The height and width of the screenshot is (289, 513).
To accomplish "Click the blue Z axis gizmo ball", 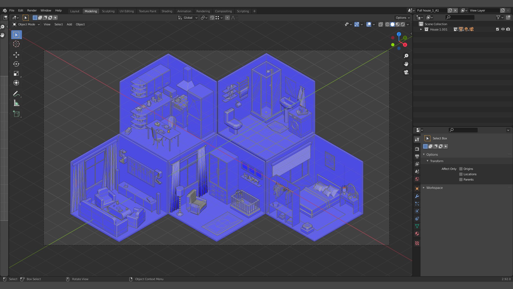I will click(x=399, y=34).
